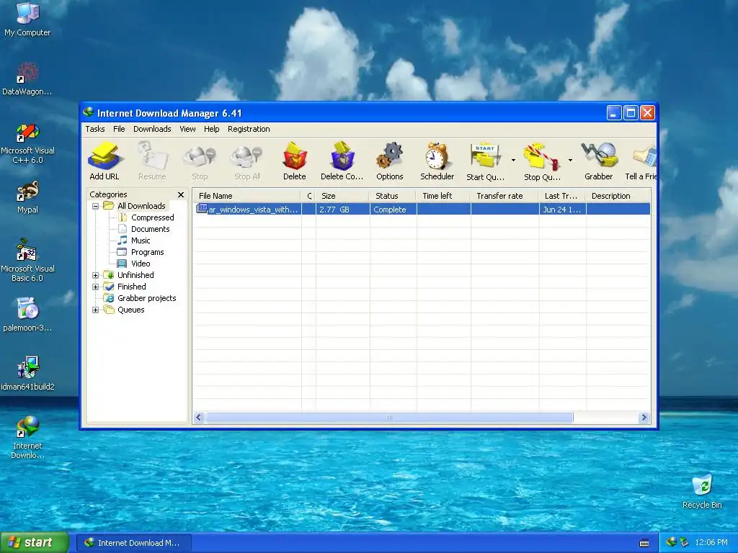
Task: Open the Scheduler clock icon
Action: tap(437, 156)
